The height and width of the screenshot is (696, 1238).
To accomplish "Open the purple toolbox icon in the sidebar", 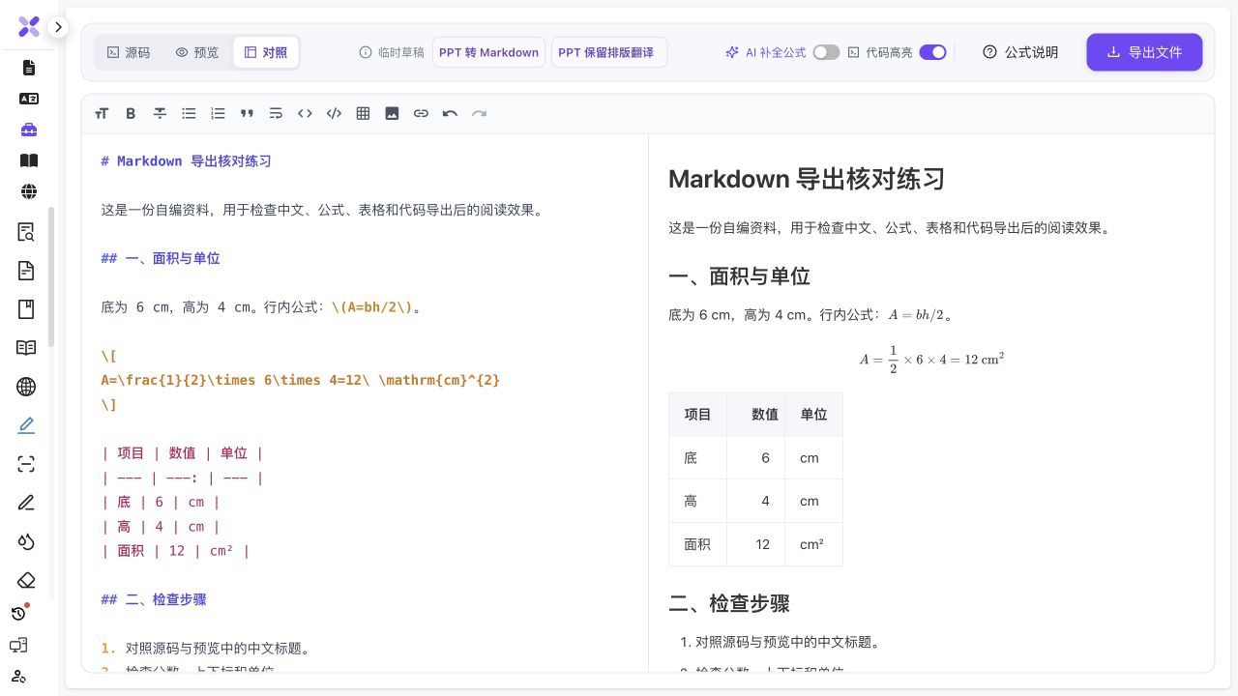I will point(28,130).
